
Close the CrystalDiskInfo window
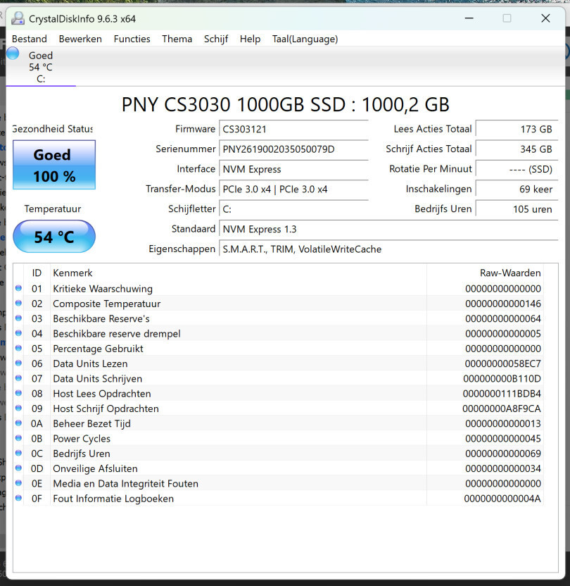pos(545,18)
